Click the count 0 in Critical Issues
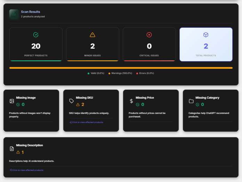Screen dimensions: 242x182 [149, 46]
